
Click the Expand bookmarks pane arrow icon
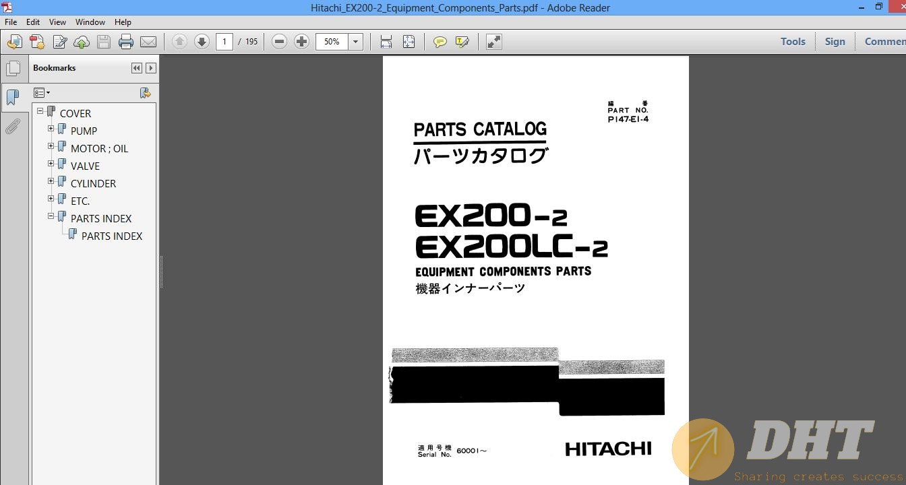coord(151,68)
